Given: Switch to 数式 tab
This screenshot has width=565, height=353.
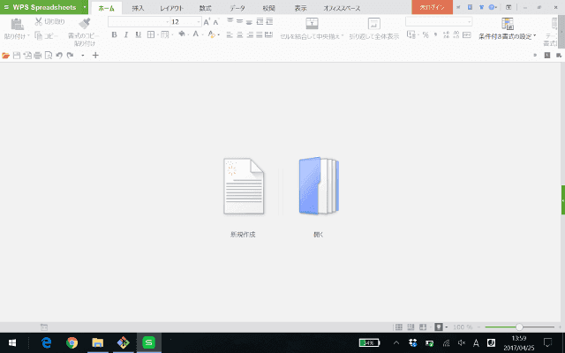Looking at the screenshot, I should 205,8.
